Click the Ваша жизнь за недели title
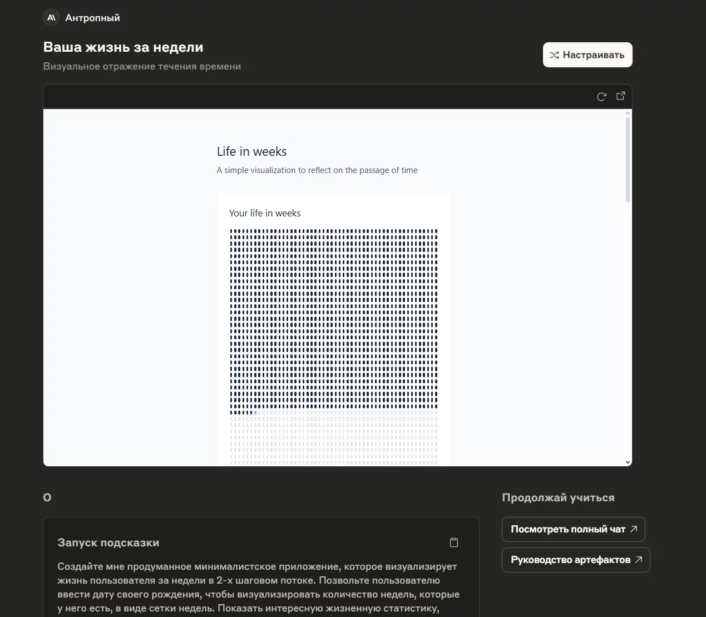 [123, 47]
